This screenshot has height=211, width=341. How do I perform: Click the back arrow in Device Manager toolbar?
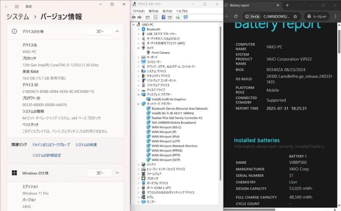pos(134,17)
